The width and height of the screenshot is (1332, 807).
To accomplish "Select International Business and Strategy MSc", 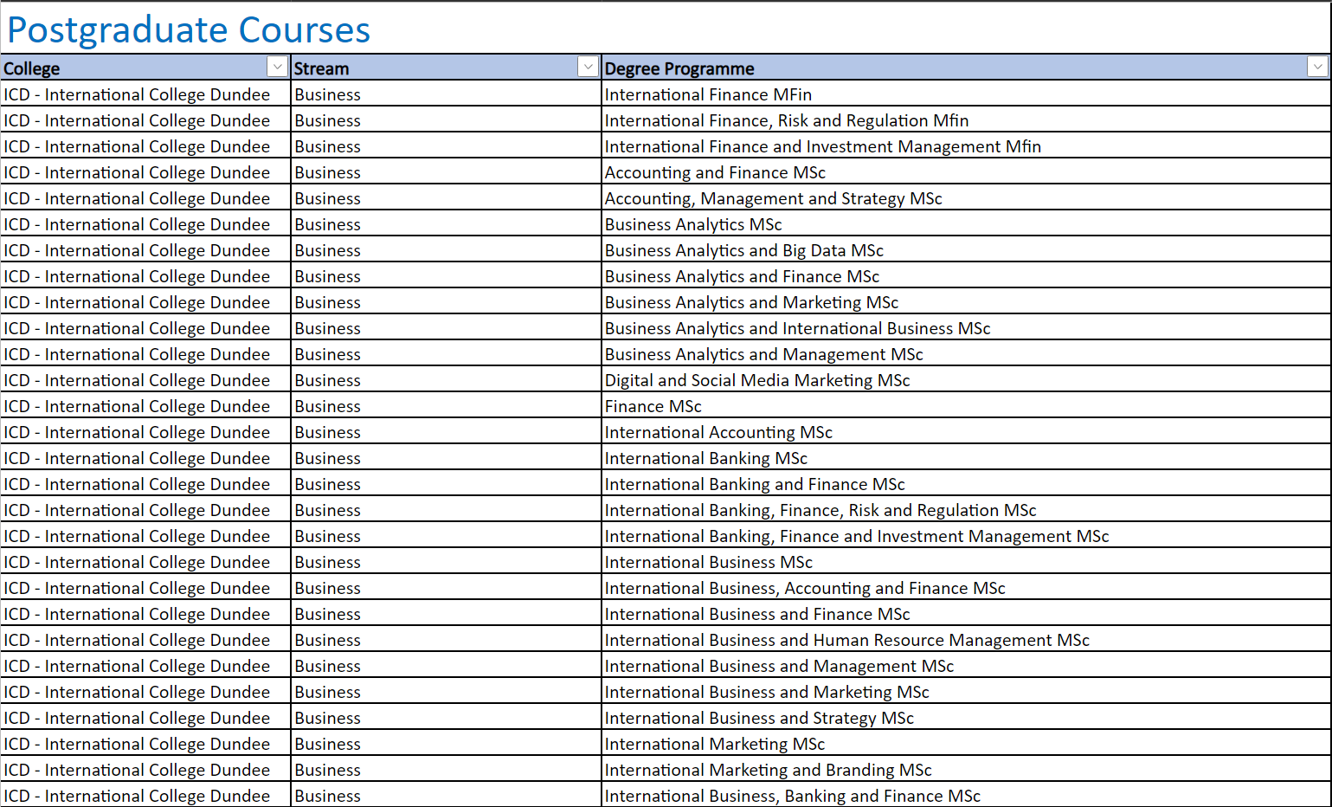I will [x=966, y=718].
